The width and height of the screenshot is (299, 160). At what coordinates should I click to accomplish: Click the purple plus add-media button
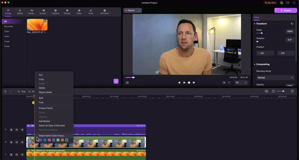click(x=116, y=81)
